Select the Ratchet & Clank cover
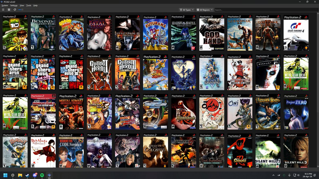Screen dimensions: 319x179 15,151
